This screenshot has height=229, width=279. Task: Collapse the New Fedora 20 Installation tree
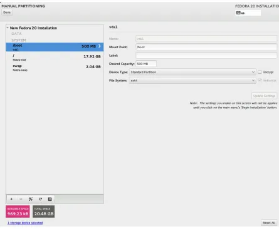click(x=8, y=28)
